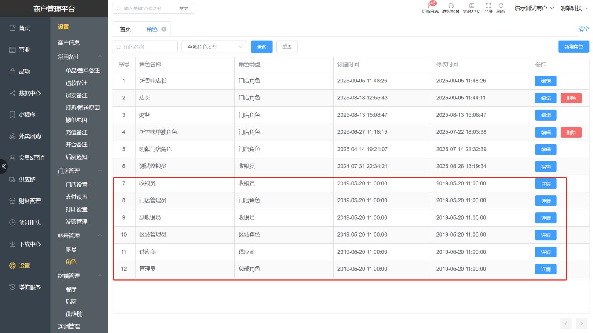Click 简体中文 language icon
This screenshot has height=333, width=593.
[472, 6]
